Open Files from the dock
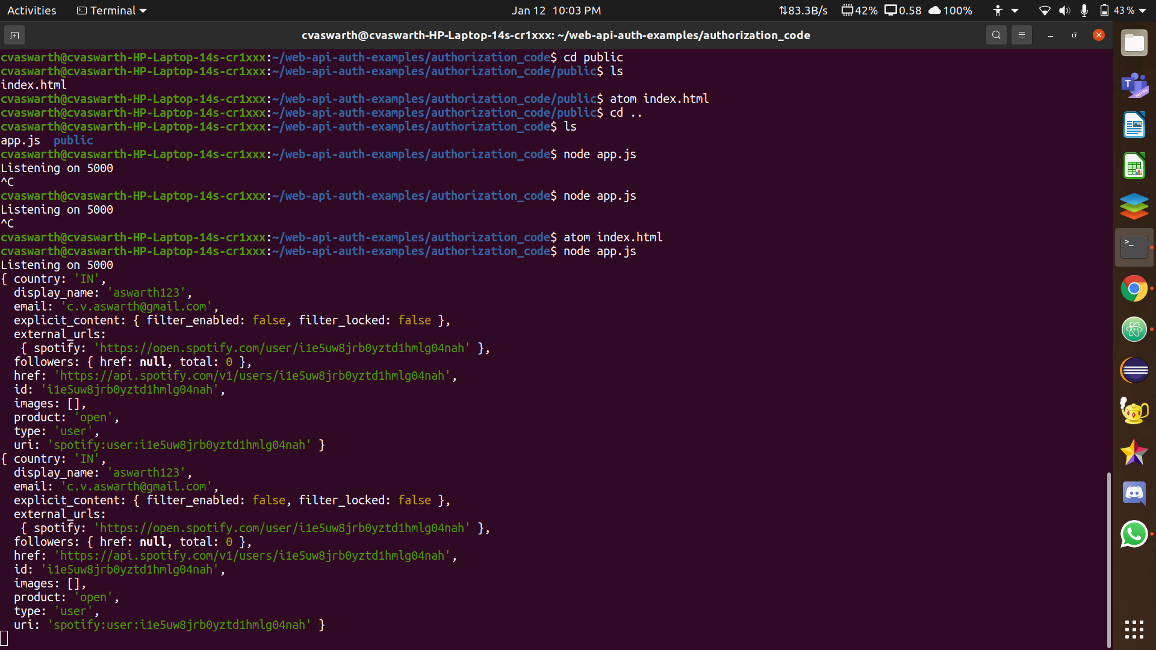 (x=1134, y=43)
